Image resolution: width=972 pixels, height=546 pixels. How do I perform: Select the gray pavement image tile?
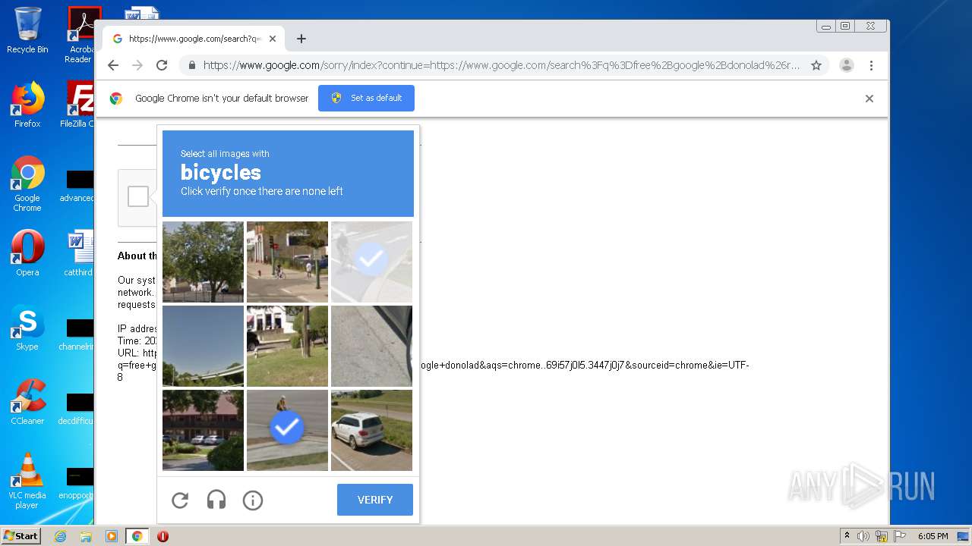coord(371,346)
